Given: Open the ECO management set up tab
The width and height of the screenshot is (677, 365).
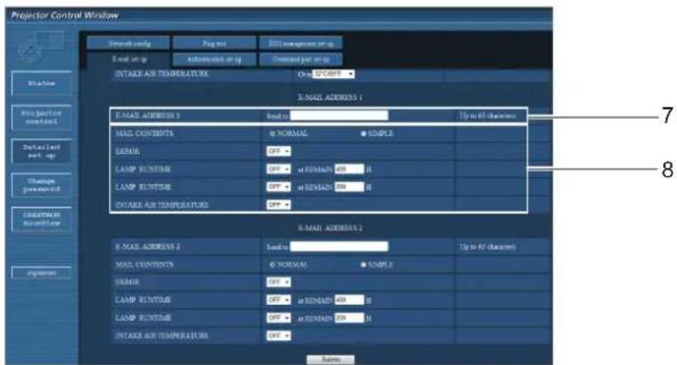Looking at the screenshot, I should (x=301, y=44).
